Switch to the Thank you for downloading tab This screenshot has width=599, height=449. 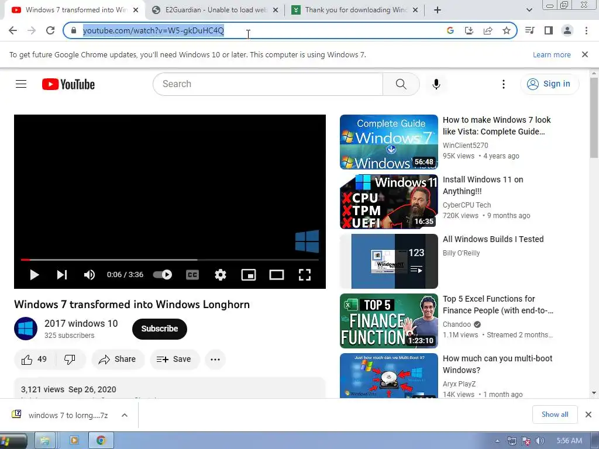tap(355, 10)
